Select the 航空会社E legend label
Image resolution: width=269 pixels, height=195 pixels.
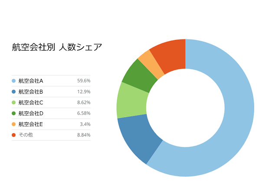coord(31,124)
